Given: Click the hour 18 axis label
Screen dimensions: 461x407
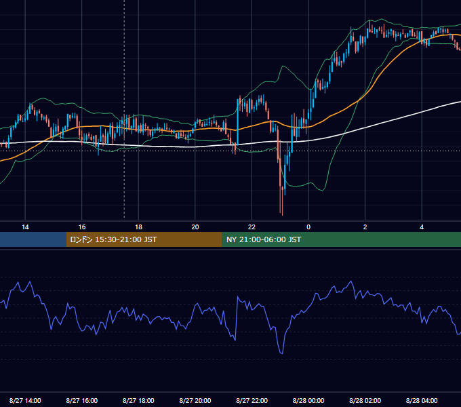Looking at the screenshot, I should point(138,227).
